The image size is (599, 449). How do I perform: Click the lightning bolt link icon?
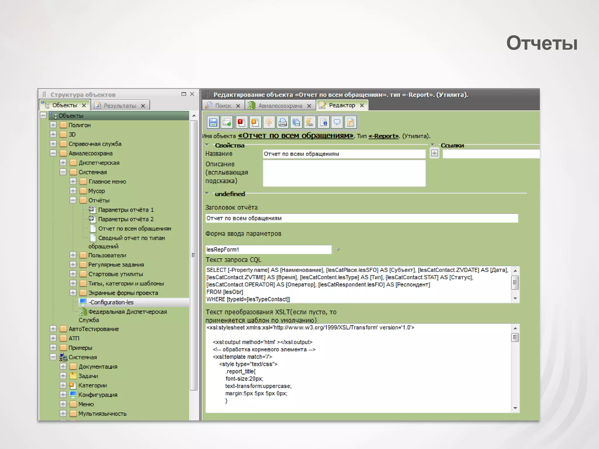[309, 122]
